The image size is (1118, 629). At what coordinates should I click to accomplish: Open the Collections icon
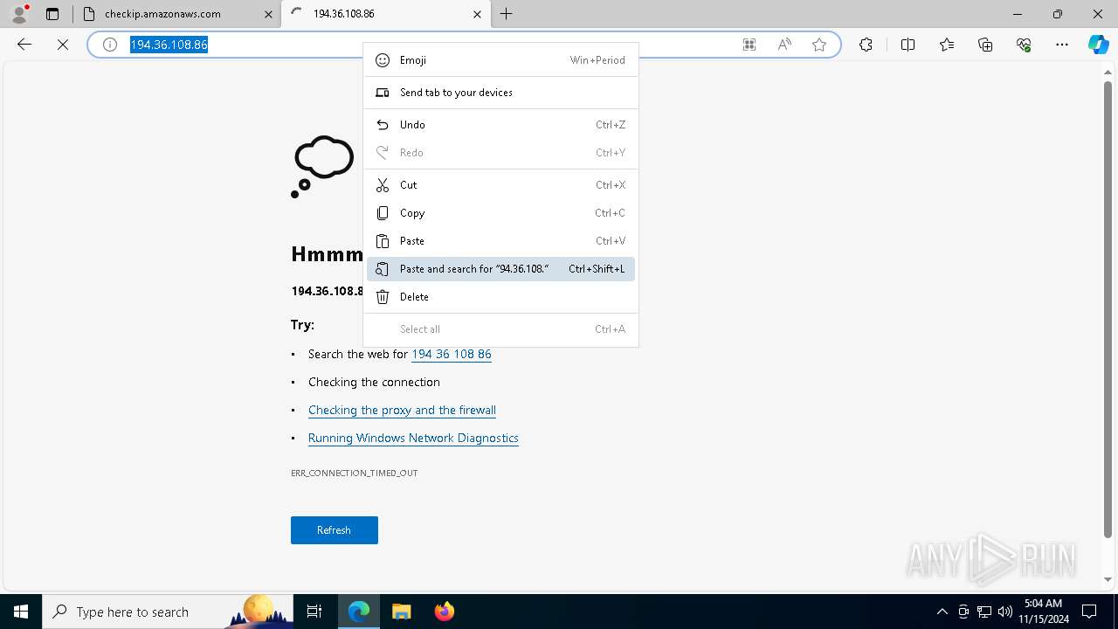tap(985, 45)
